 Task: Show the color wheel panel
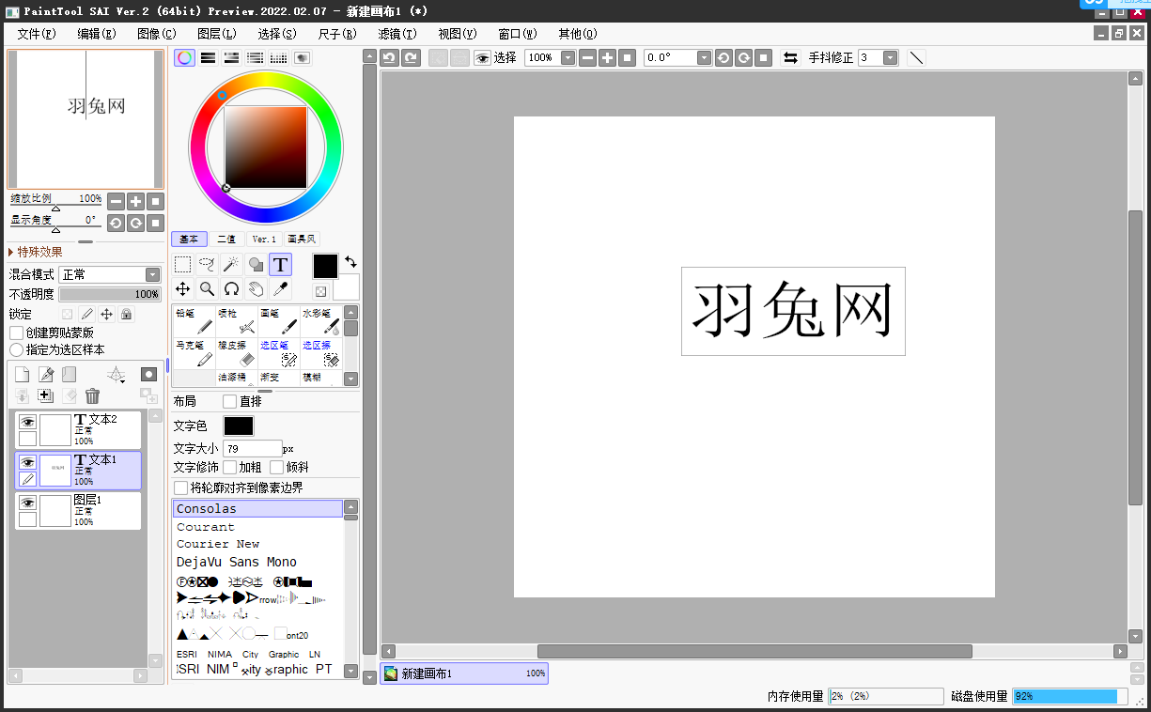185,57
